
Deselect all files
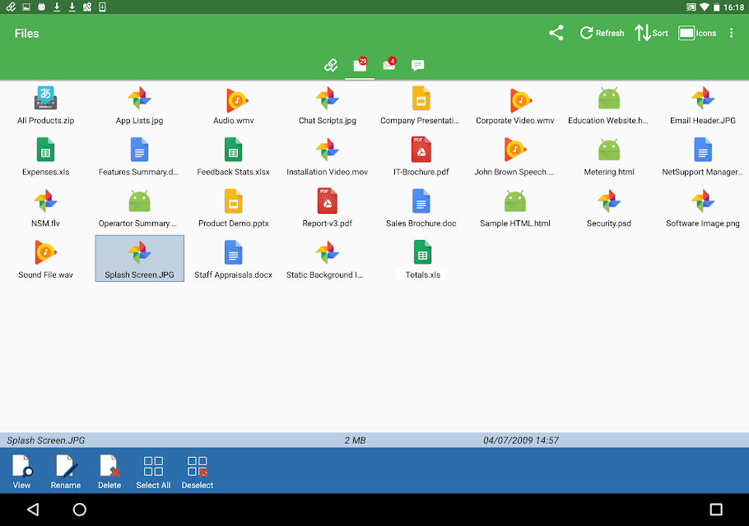click(x=198, y=471)
